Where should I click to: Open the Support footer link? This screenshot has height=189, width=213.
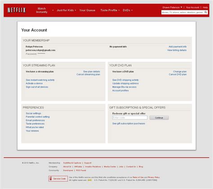point(88,163)
